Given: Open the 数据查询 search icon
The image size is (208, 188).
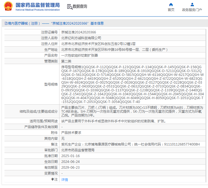Looking at the screenshot, I should (x=69, y=6).
